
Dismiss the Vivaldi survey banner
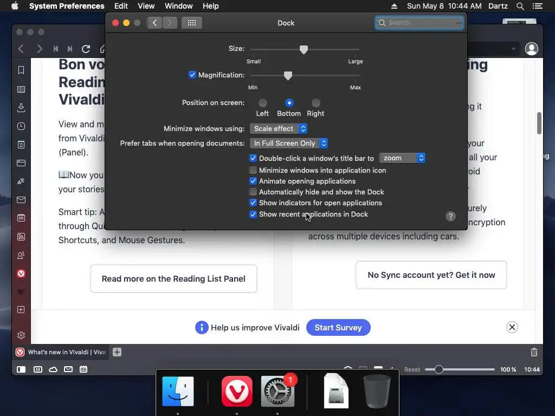[512, 327]
